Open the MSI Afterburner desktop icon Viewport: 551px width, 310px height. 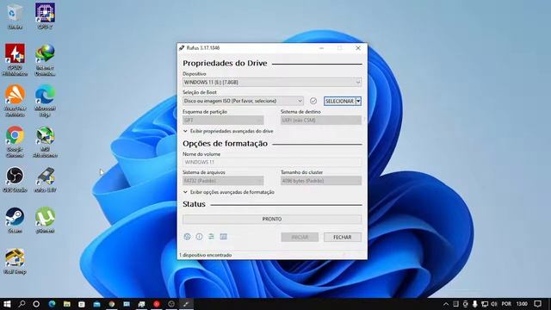[45, 141]
